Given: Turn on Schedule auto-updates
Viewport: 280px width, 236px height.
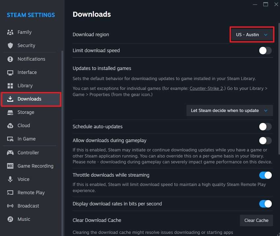Looking at the screenshot, I should [x=266, y=127].
